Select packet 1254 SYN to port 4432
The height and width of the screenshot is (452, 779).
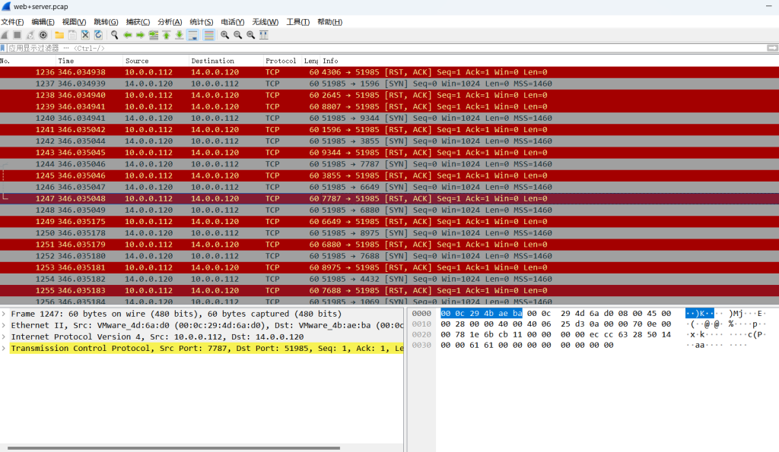tap(389, 279)
